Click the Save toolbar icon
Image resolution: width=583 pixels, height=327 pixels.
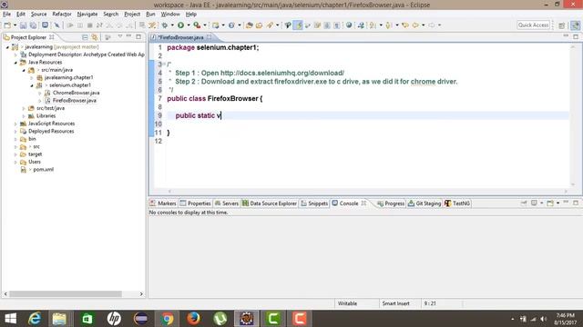click(23, 25)
